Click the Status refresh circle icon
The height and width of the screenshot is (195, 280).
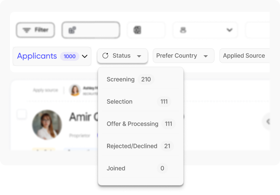105,56
